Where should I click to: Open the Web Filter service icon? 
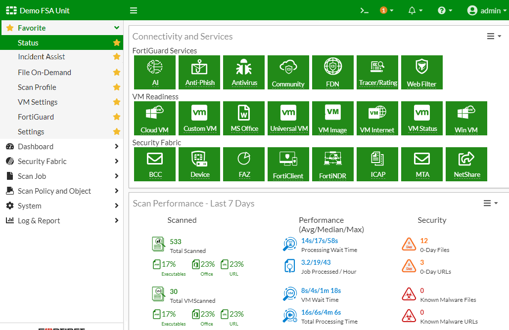[421, 72]
